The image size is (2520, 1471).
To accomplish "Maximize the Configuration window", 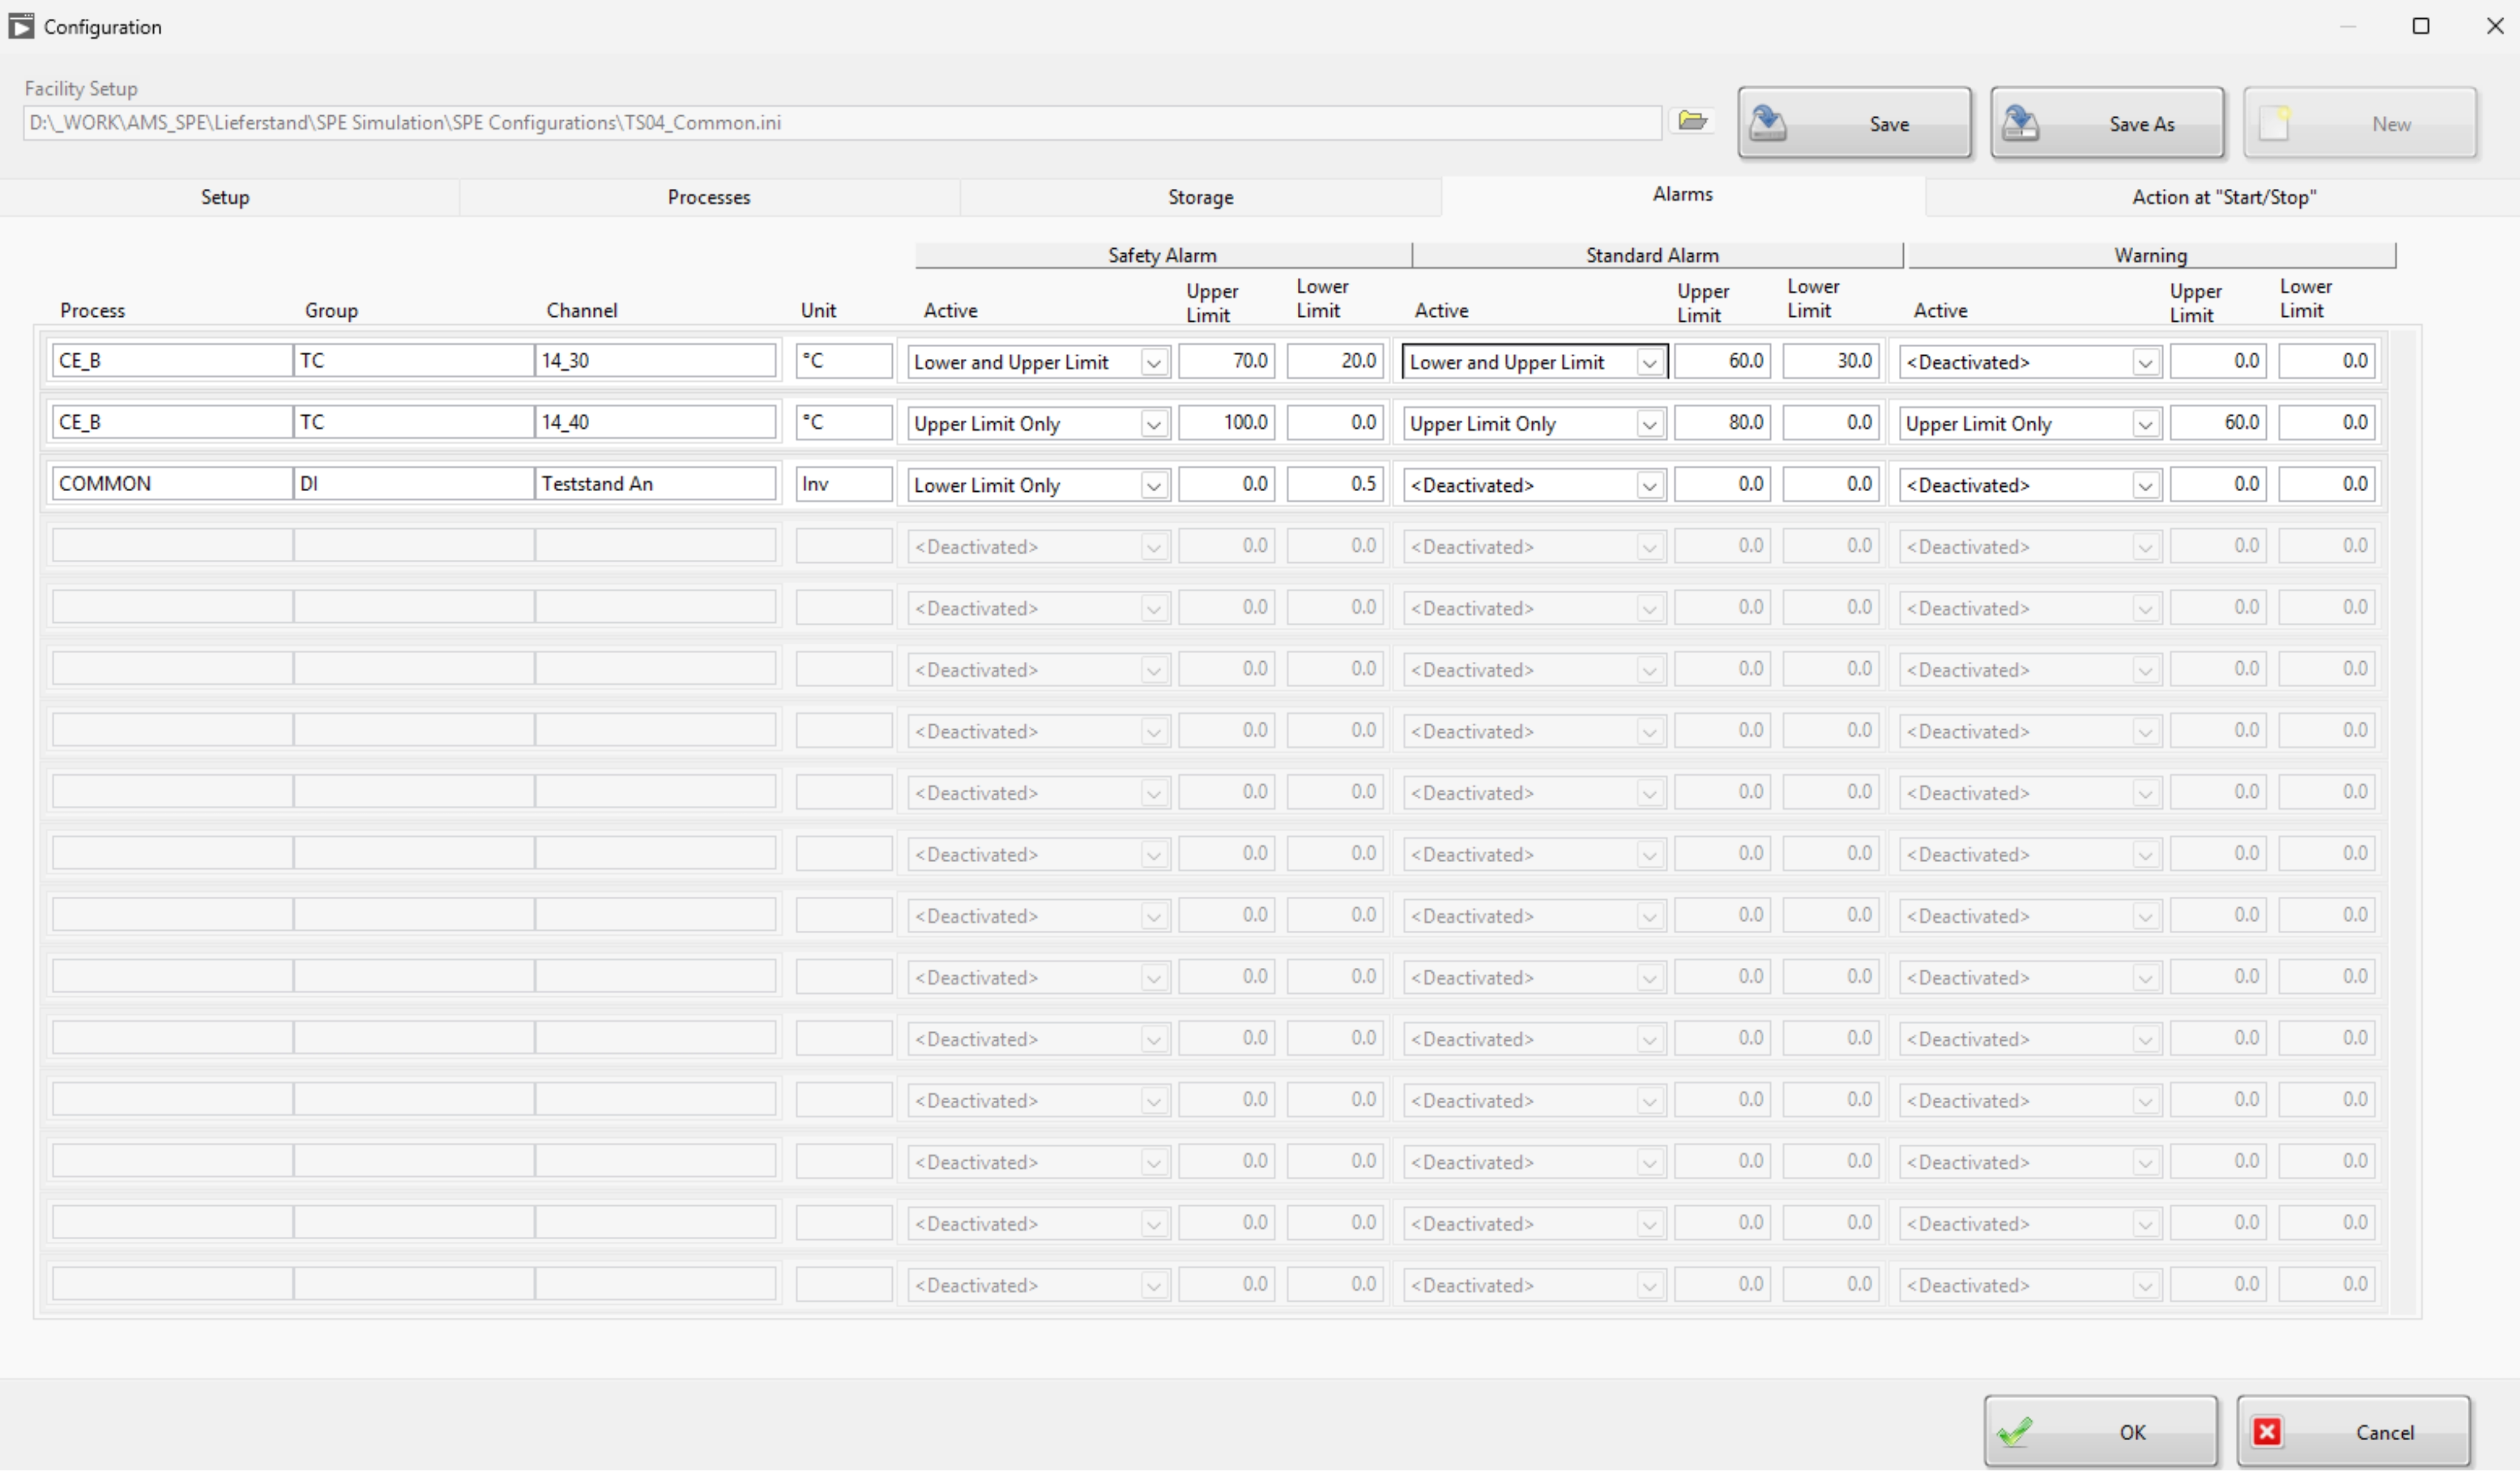I will coord(2420,26).
